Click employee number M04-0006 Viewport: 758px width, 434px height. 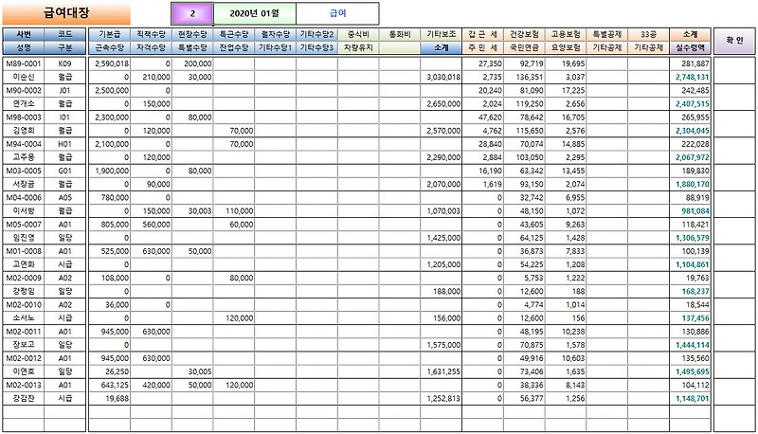[23, 198]
